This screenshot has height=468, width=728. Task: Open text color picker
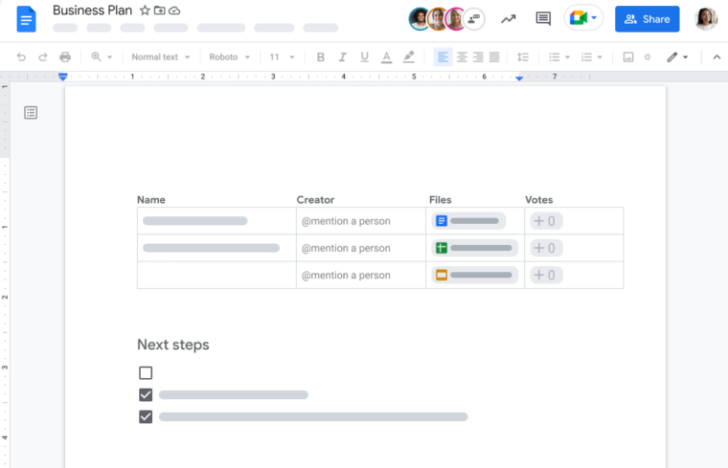click(x=386, y=57)
